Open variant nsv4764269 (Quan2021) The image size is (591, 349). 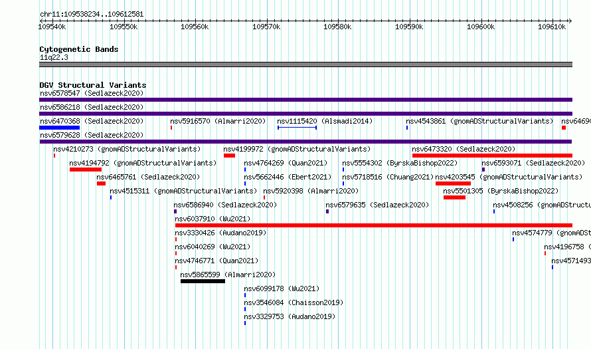(x=286, y=163)
